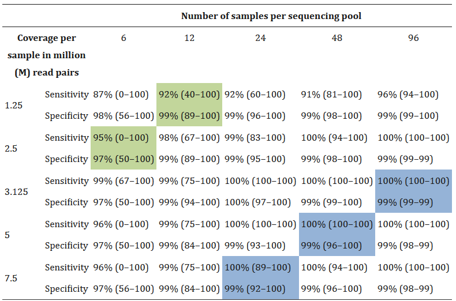Click the 7.5 coverage row label
The image size is (456, 301).
[x=12, y=278]
